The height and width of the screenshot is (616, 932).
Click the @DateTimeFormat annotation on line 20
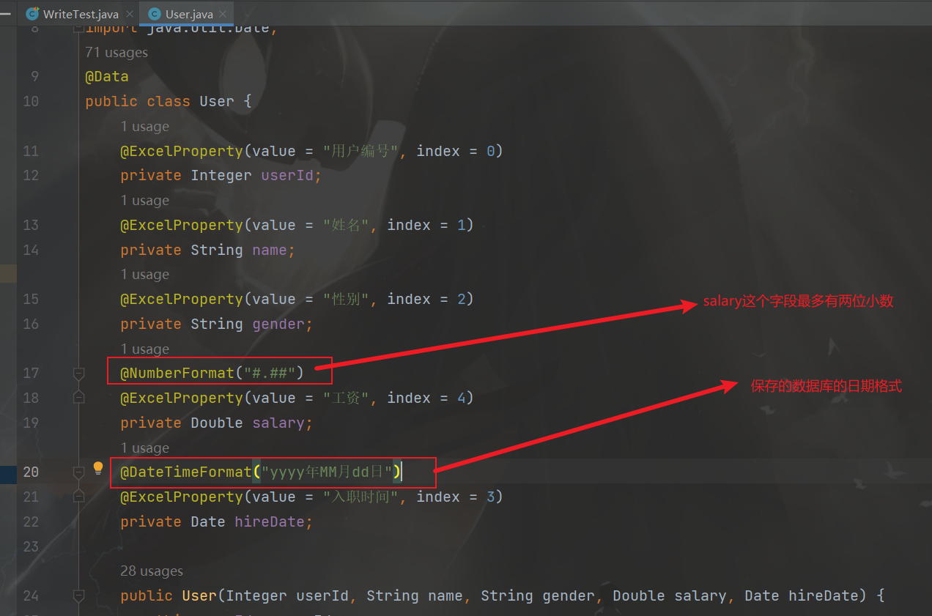click(x=186, y=472)
